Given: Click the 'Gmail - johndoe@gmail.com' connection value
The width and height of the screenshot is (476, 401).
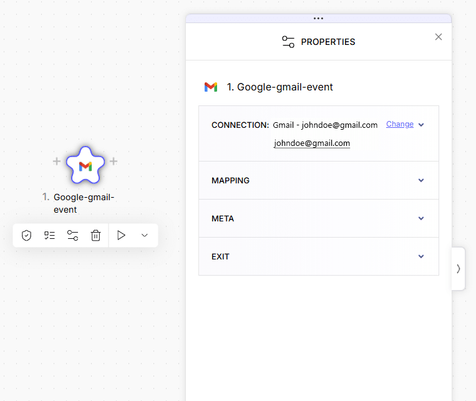Looking at the screenshot, I should click(x=325, y=125).
